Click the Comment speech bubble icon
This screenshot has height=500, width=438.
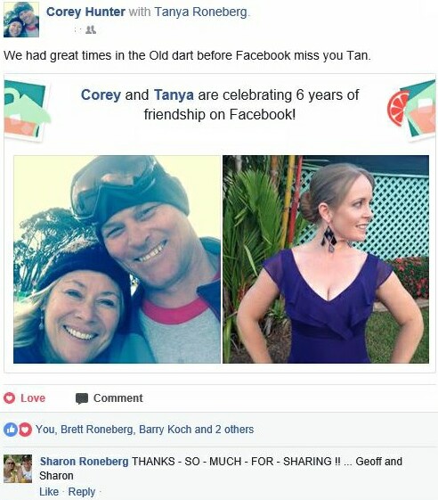pyautogui.click(x=82, y=398)
